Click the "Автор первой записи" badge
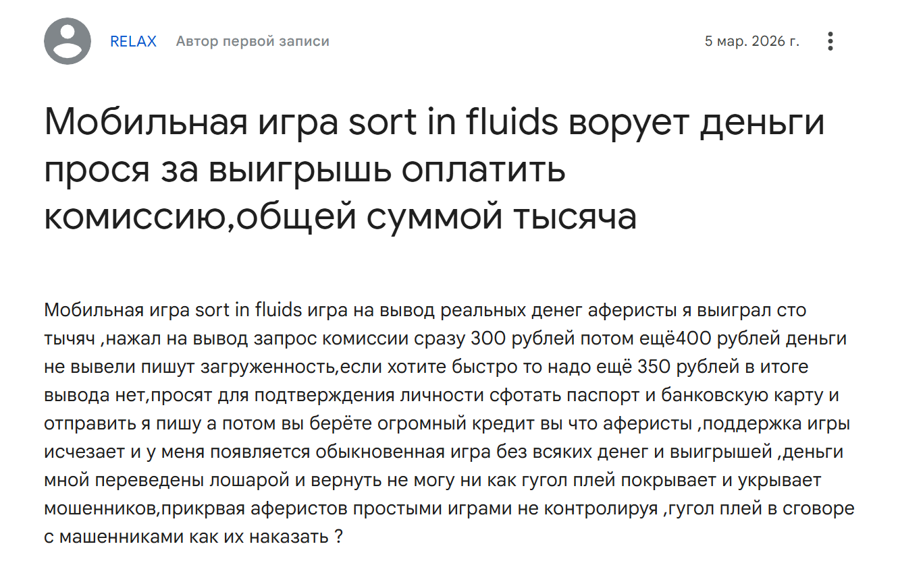This screenshot has height=565, width=898. click(x=253, y=41)
